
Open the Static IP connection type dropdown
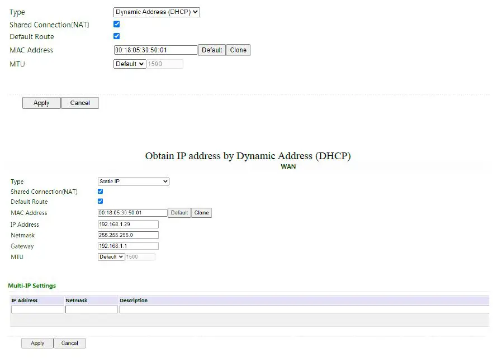click(x=133, y=181)
